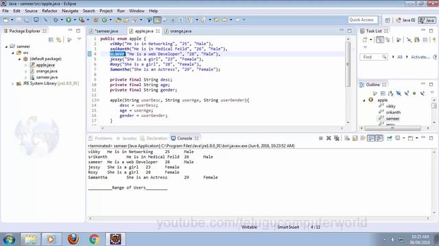Open the Display Selected Console dropdown arrow

tap(403, 138)
